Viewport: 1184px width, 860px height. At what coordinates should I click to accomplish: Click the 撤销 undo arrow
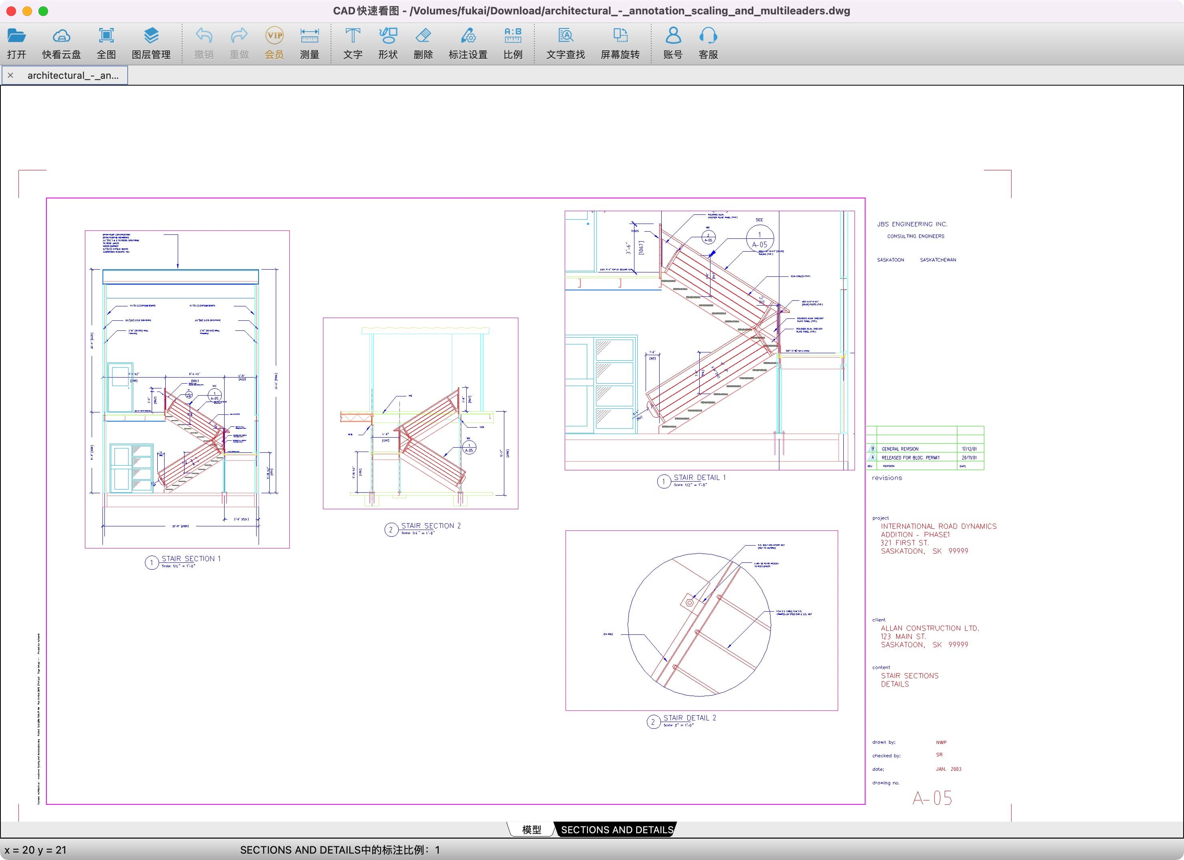[204, 36]
